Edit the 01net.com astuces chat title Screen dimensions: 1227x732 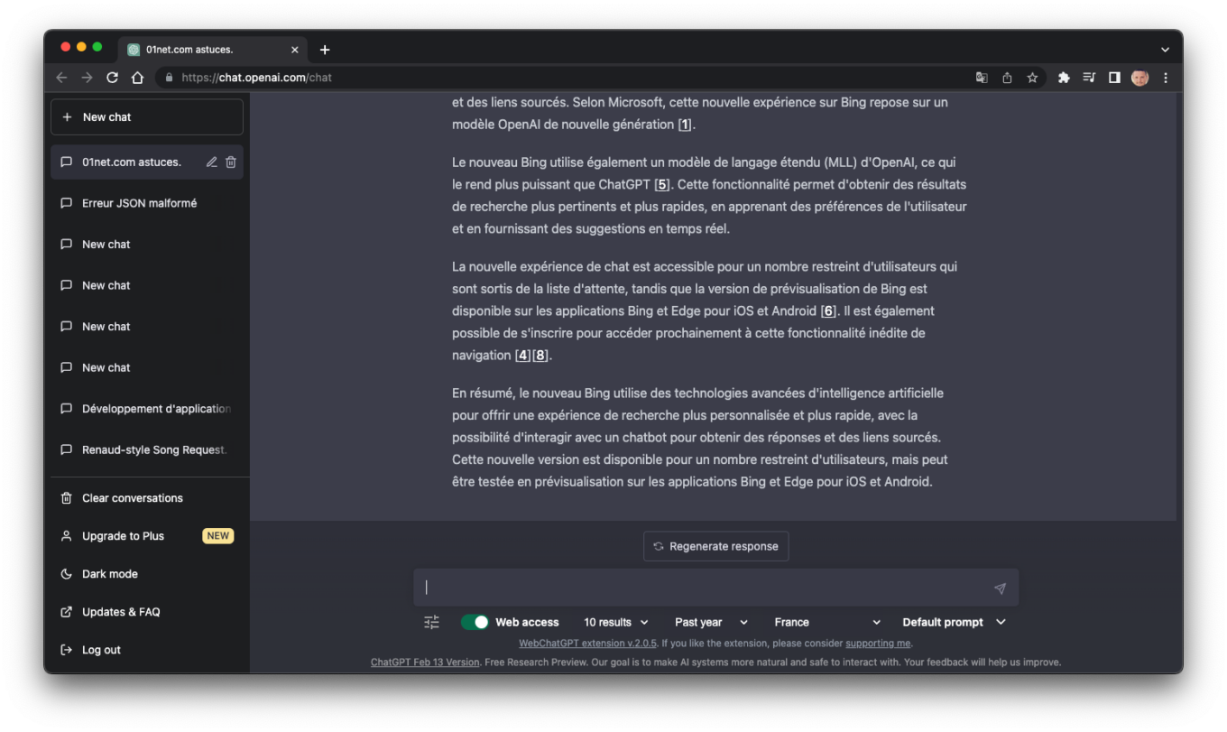pyautogui.click(x=212, y=162)
